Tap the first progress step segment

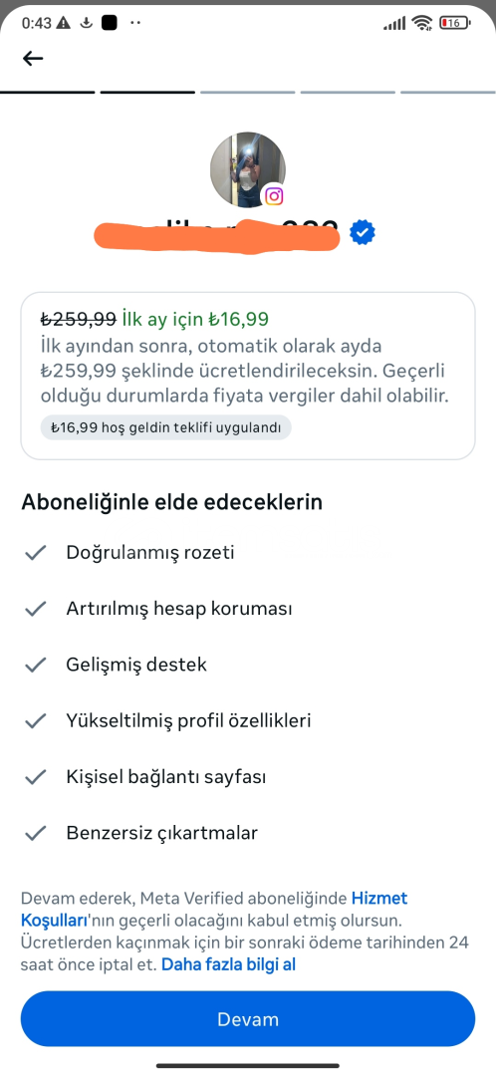click(x=48, y=92)
